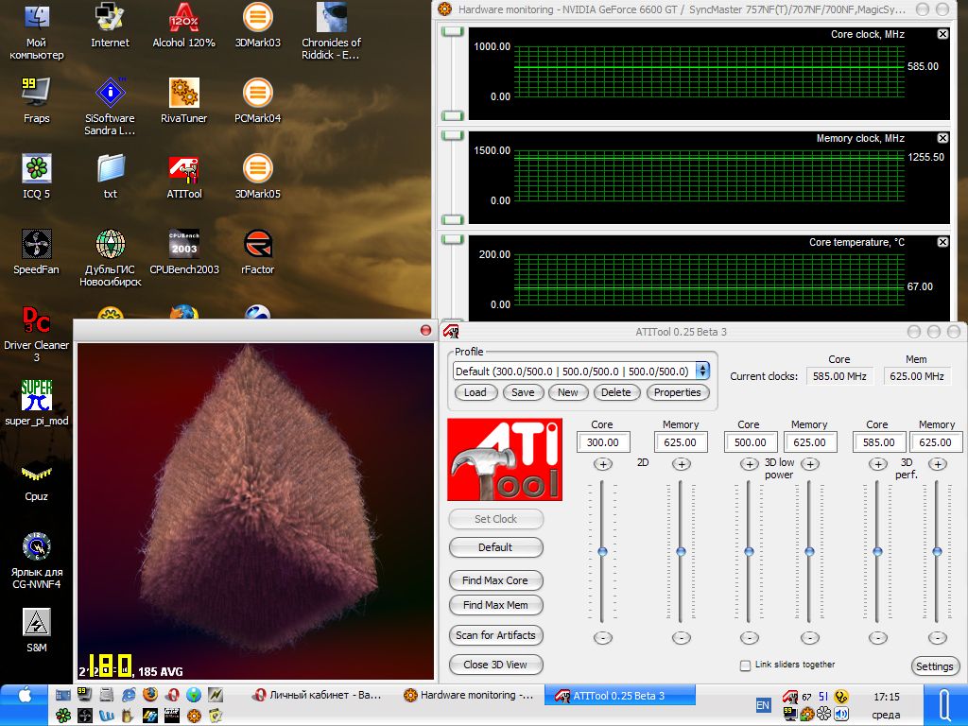Select the 3DMark03 desktop icon
Viewport: 968px width, 726px height.
coord(257,26)
